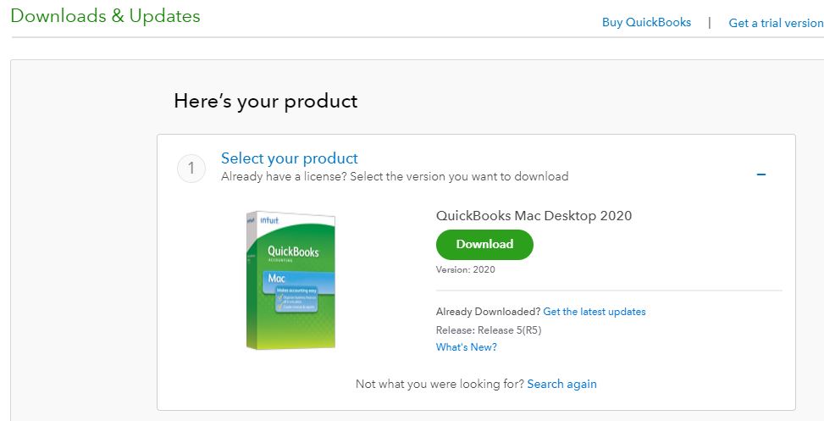Viewport: 824px width, 421px height.
Task: Click the Version: 2020 label
Action: pos(465,269)
